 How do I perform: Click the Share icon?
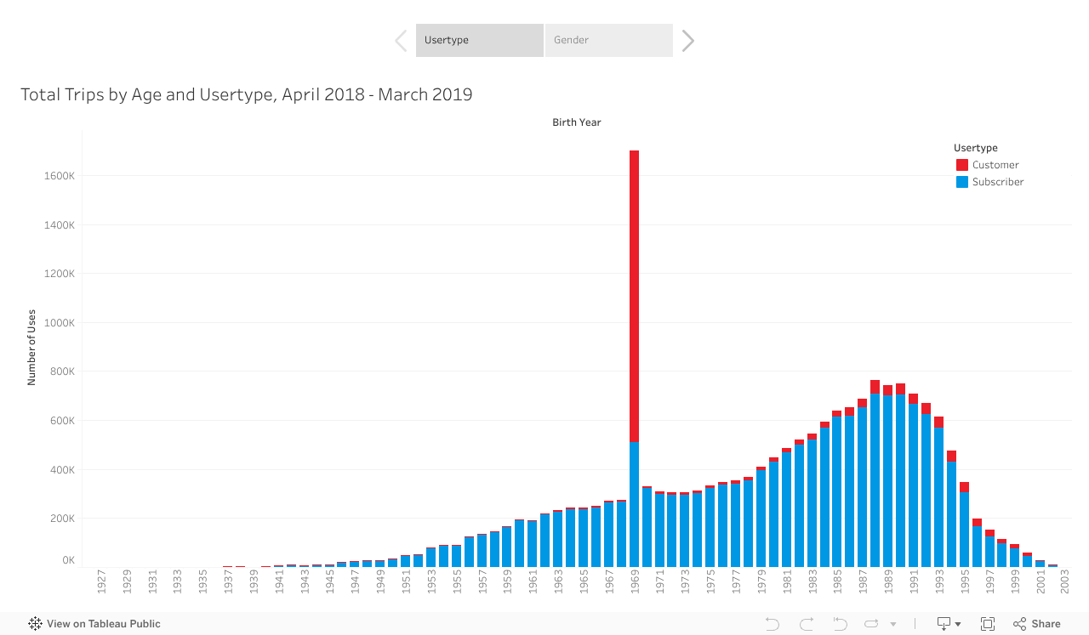(x=1019, y=624)
